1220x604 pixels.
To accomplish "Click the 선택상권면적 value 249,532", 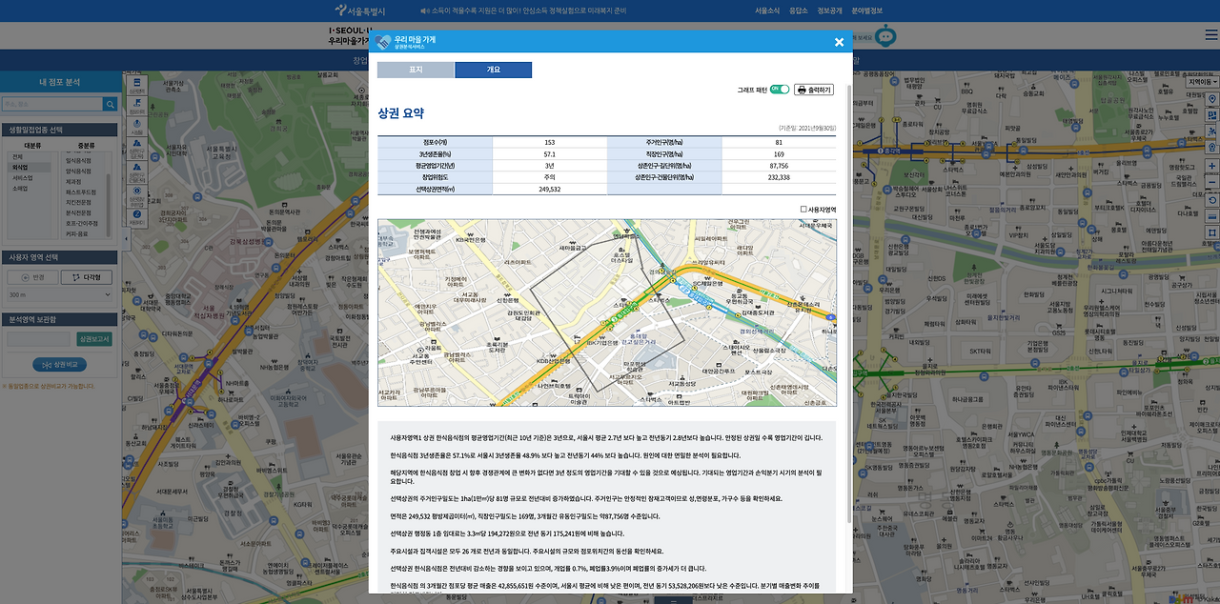I will point(550,189).
